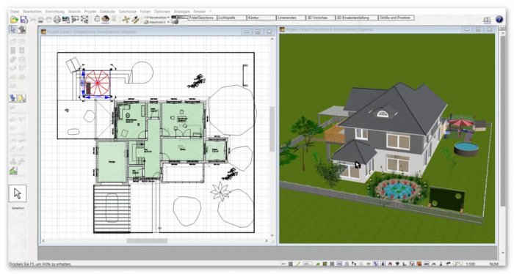Click the save project floppy icon
This screenshot has height=274, width=514.
[x=24, y=20]
